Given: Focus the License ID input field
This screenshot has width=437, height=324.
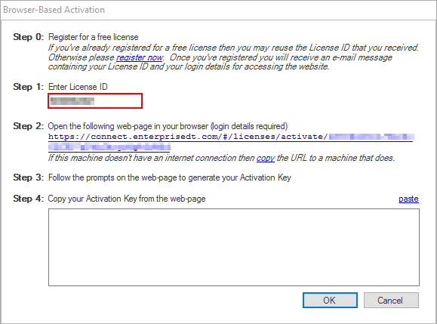Looking at the screenshot, I should coord(95,101).
